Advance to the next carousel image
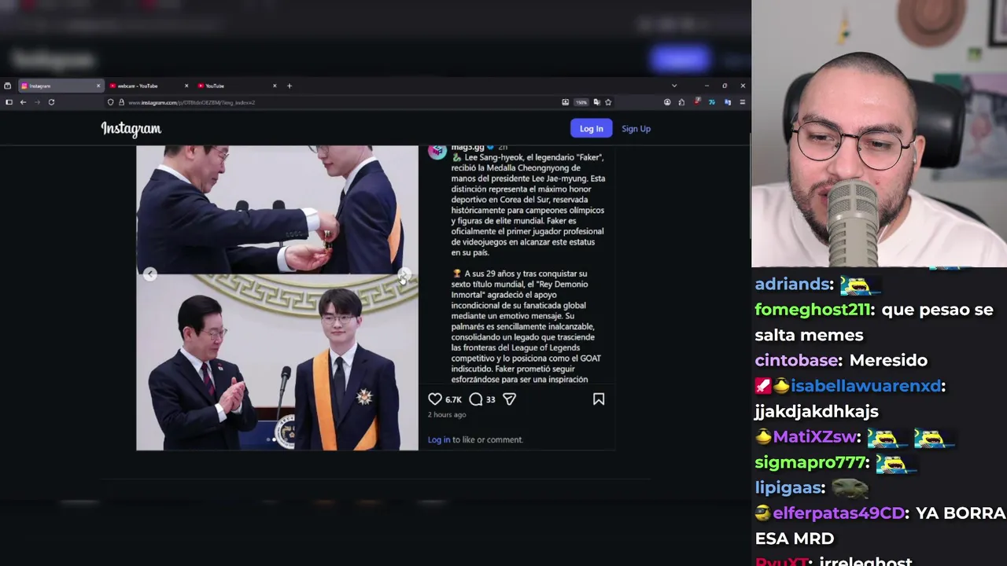 (x=404, y=274)
